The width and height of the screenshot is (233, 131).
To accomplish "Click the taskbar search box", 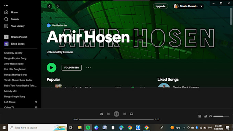I will click(38, 128).
